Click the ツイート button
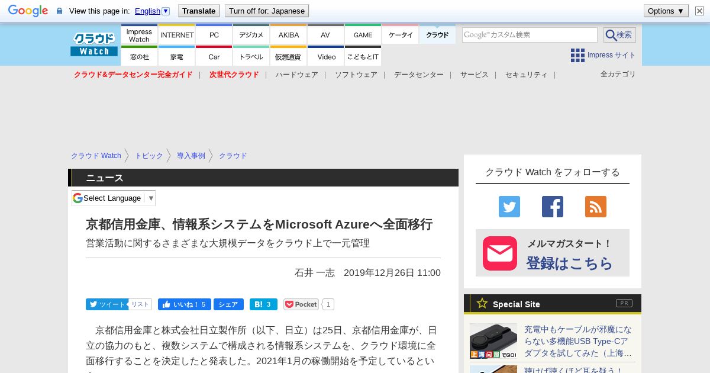Viewport: 710px width, 373px height. click(106, 304)
